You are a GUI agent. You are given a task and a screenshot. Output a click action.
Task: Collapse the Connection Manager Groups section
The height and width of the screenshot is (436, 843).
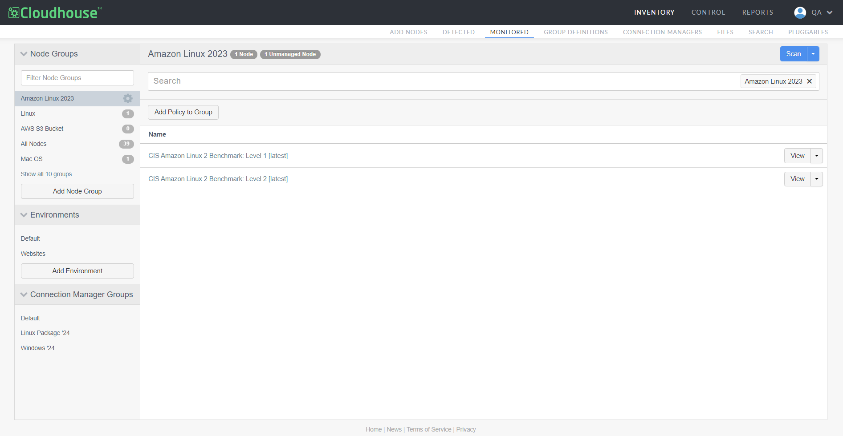pyautogui.click(x=24, y=295)
